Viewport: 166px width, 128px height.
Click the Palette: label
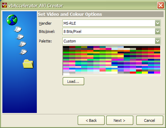[45, 41]
